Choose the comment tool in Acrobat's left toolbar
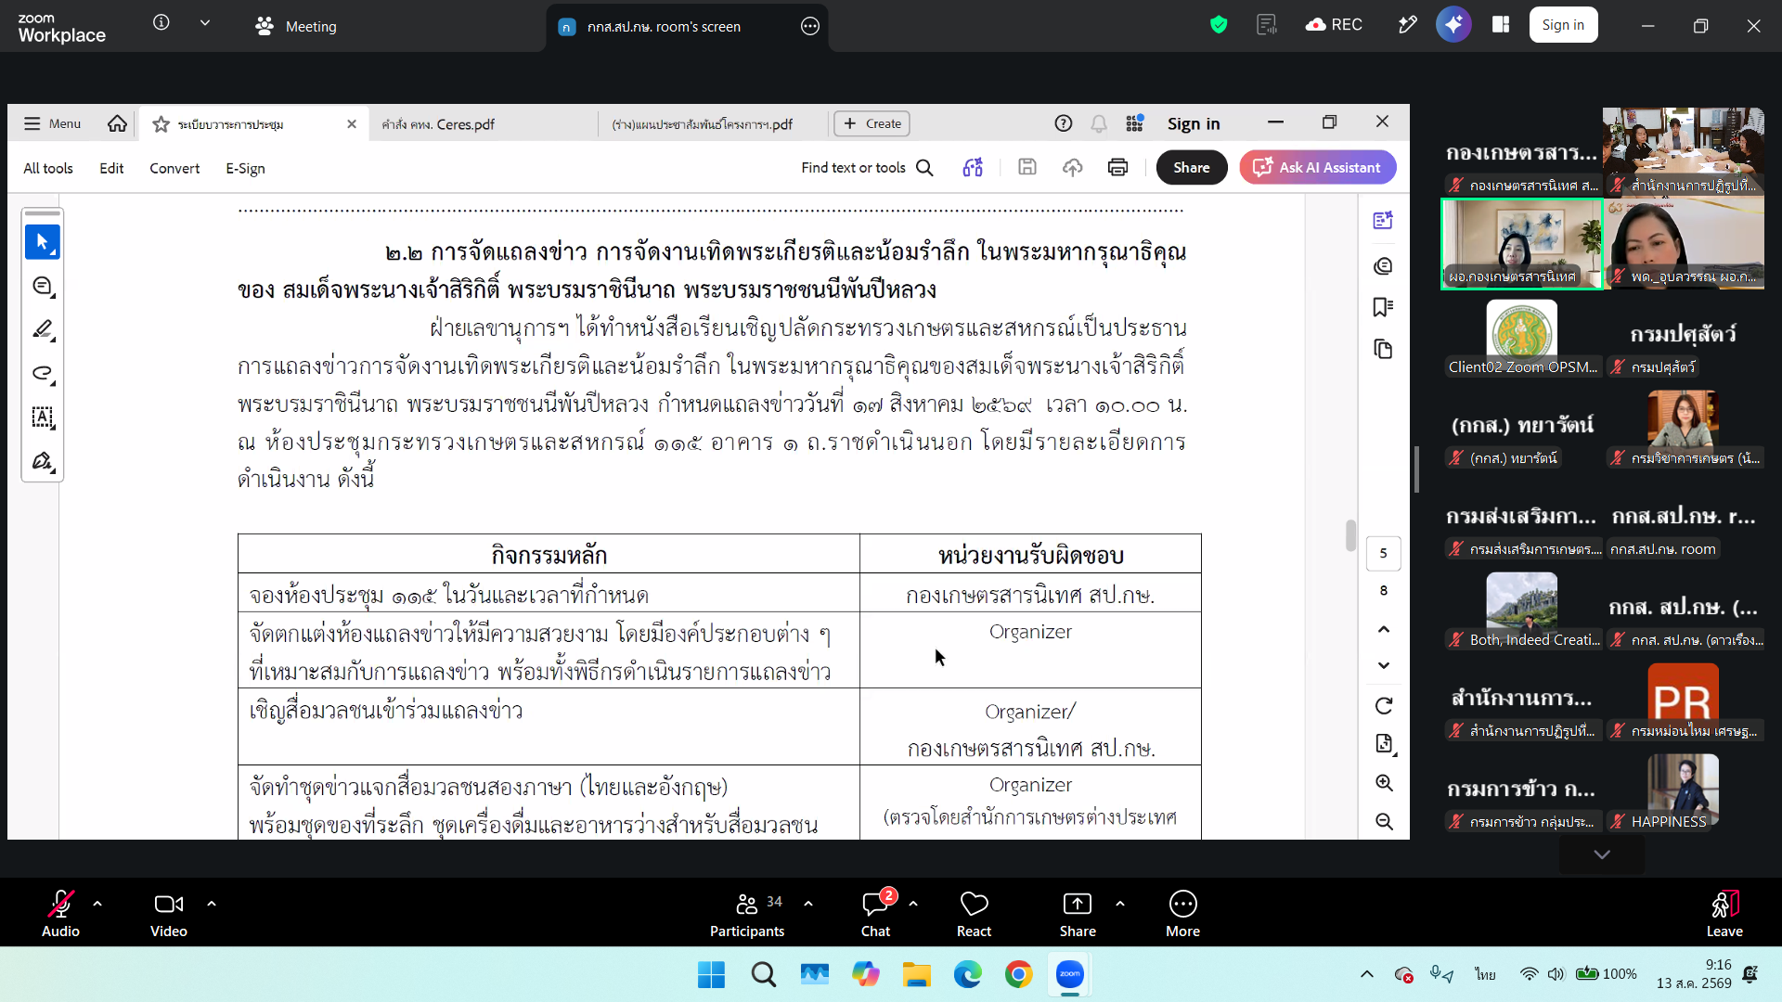1782x1002 pixels. click(x=43, y=287)
